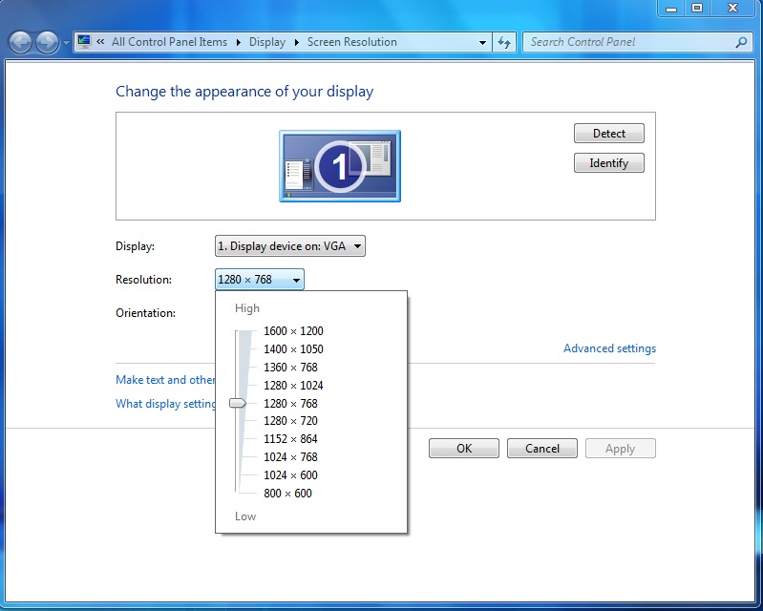The width and height of the screenshot is (763, 611).
Task: Click the resolution slider thumb
Action: pos(238,404)
